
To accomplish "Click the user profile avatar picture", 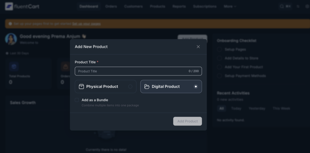I will coord(11,39).
